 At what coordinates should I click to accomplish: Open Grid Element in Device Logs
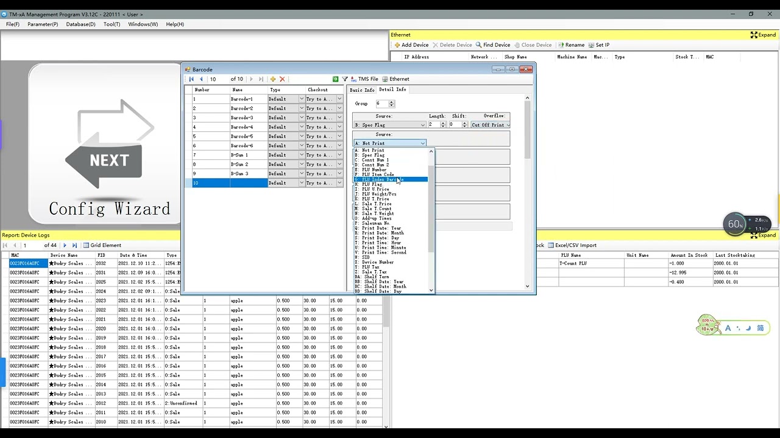coord(102,245)
